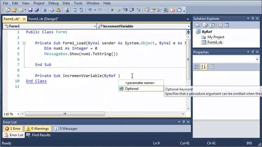Collapse the Form1_Load sub outlining box
Viewport: 262px width, 147px height.
click(x=24, y=43)
